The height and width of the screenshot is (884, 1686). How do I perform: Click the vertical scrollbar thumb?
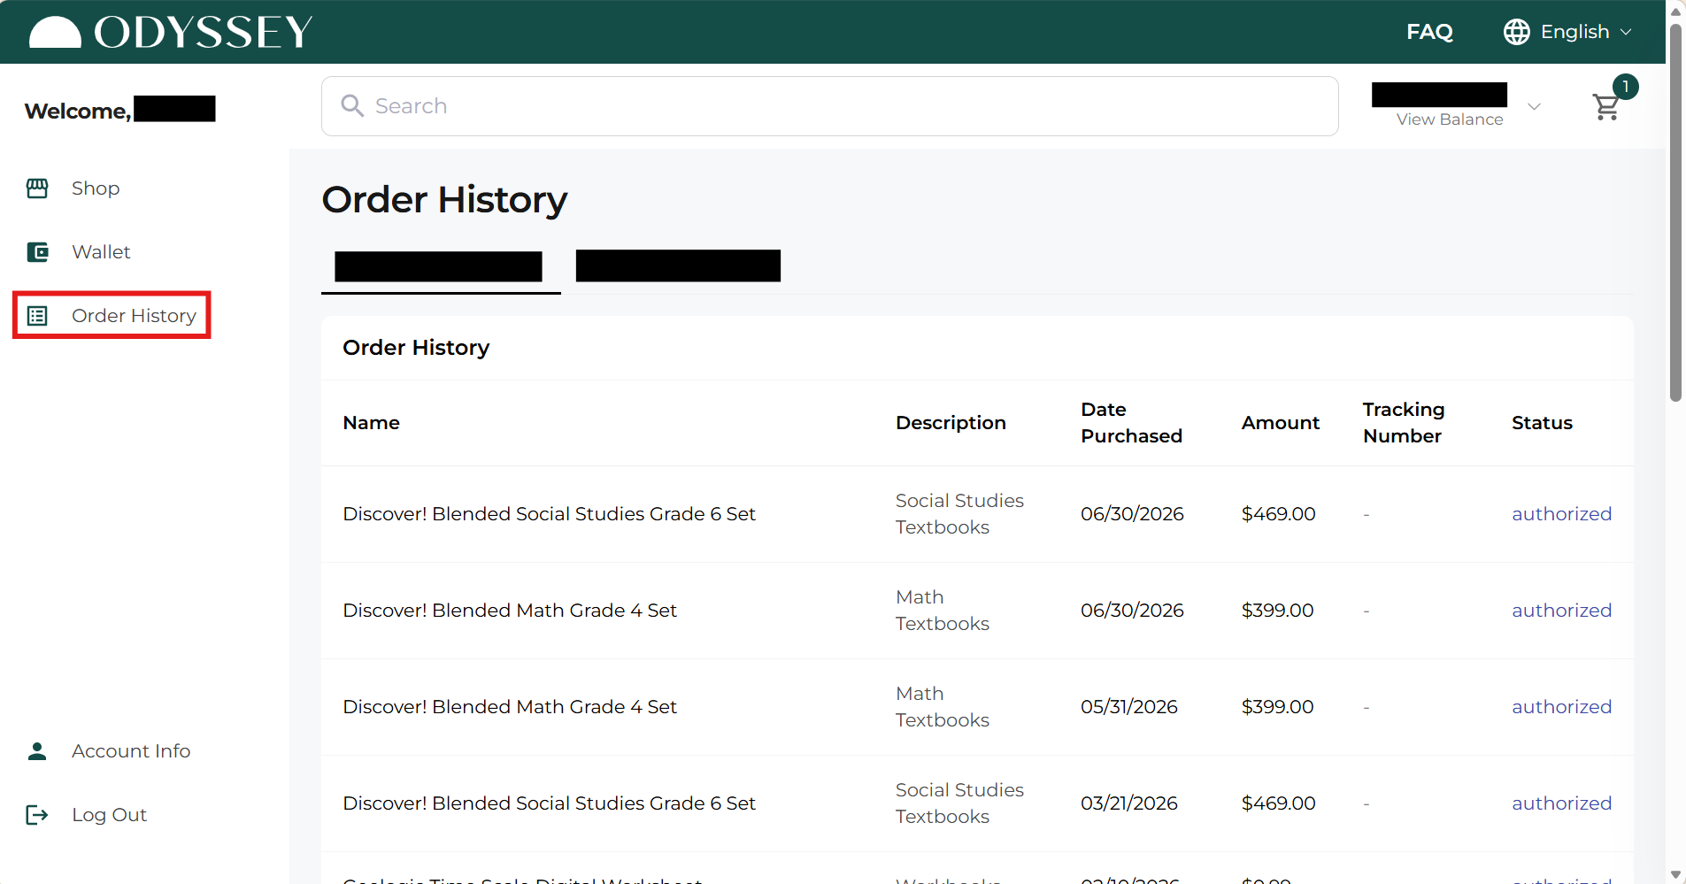pyautogui.click(x=1675, y=212)
